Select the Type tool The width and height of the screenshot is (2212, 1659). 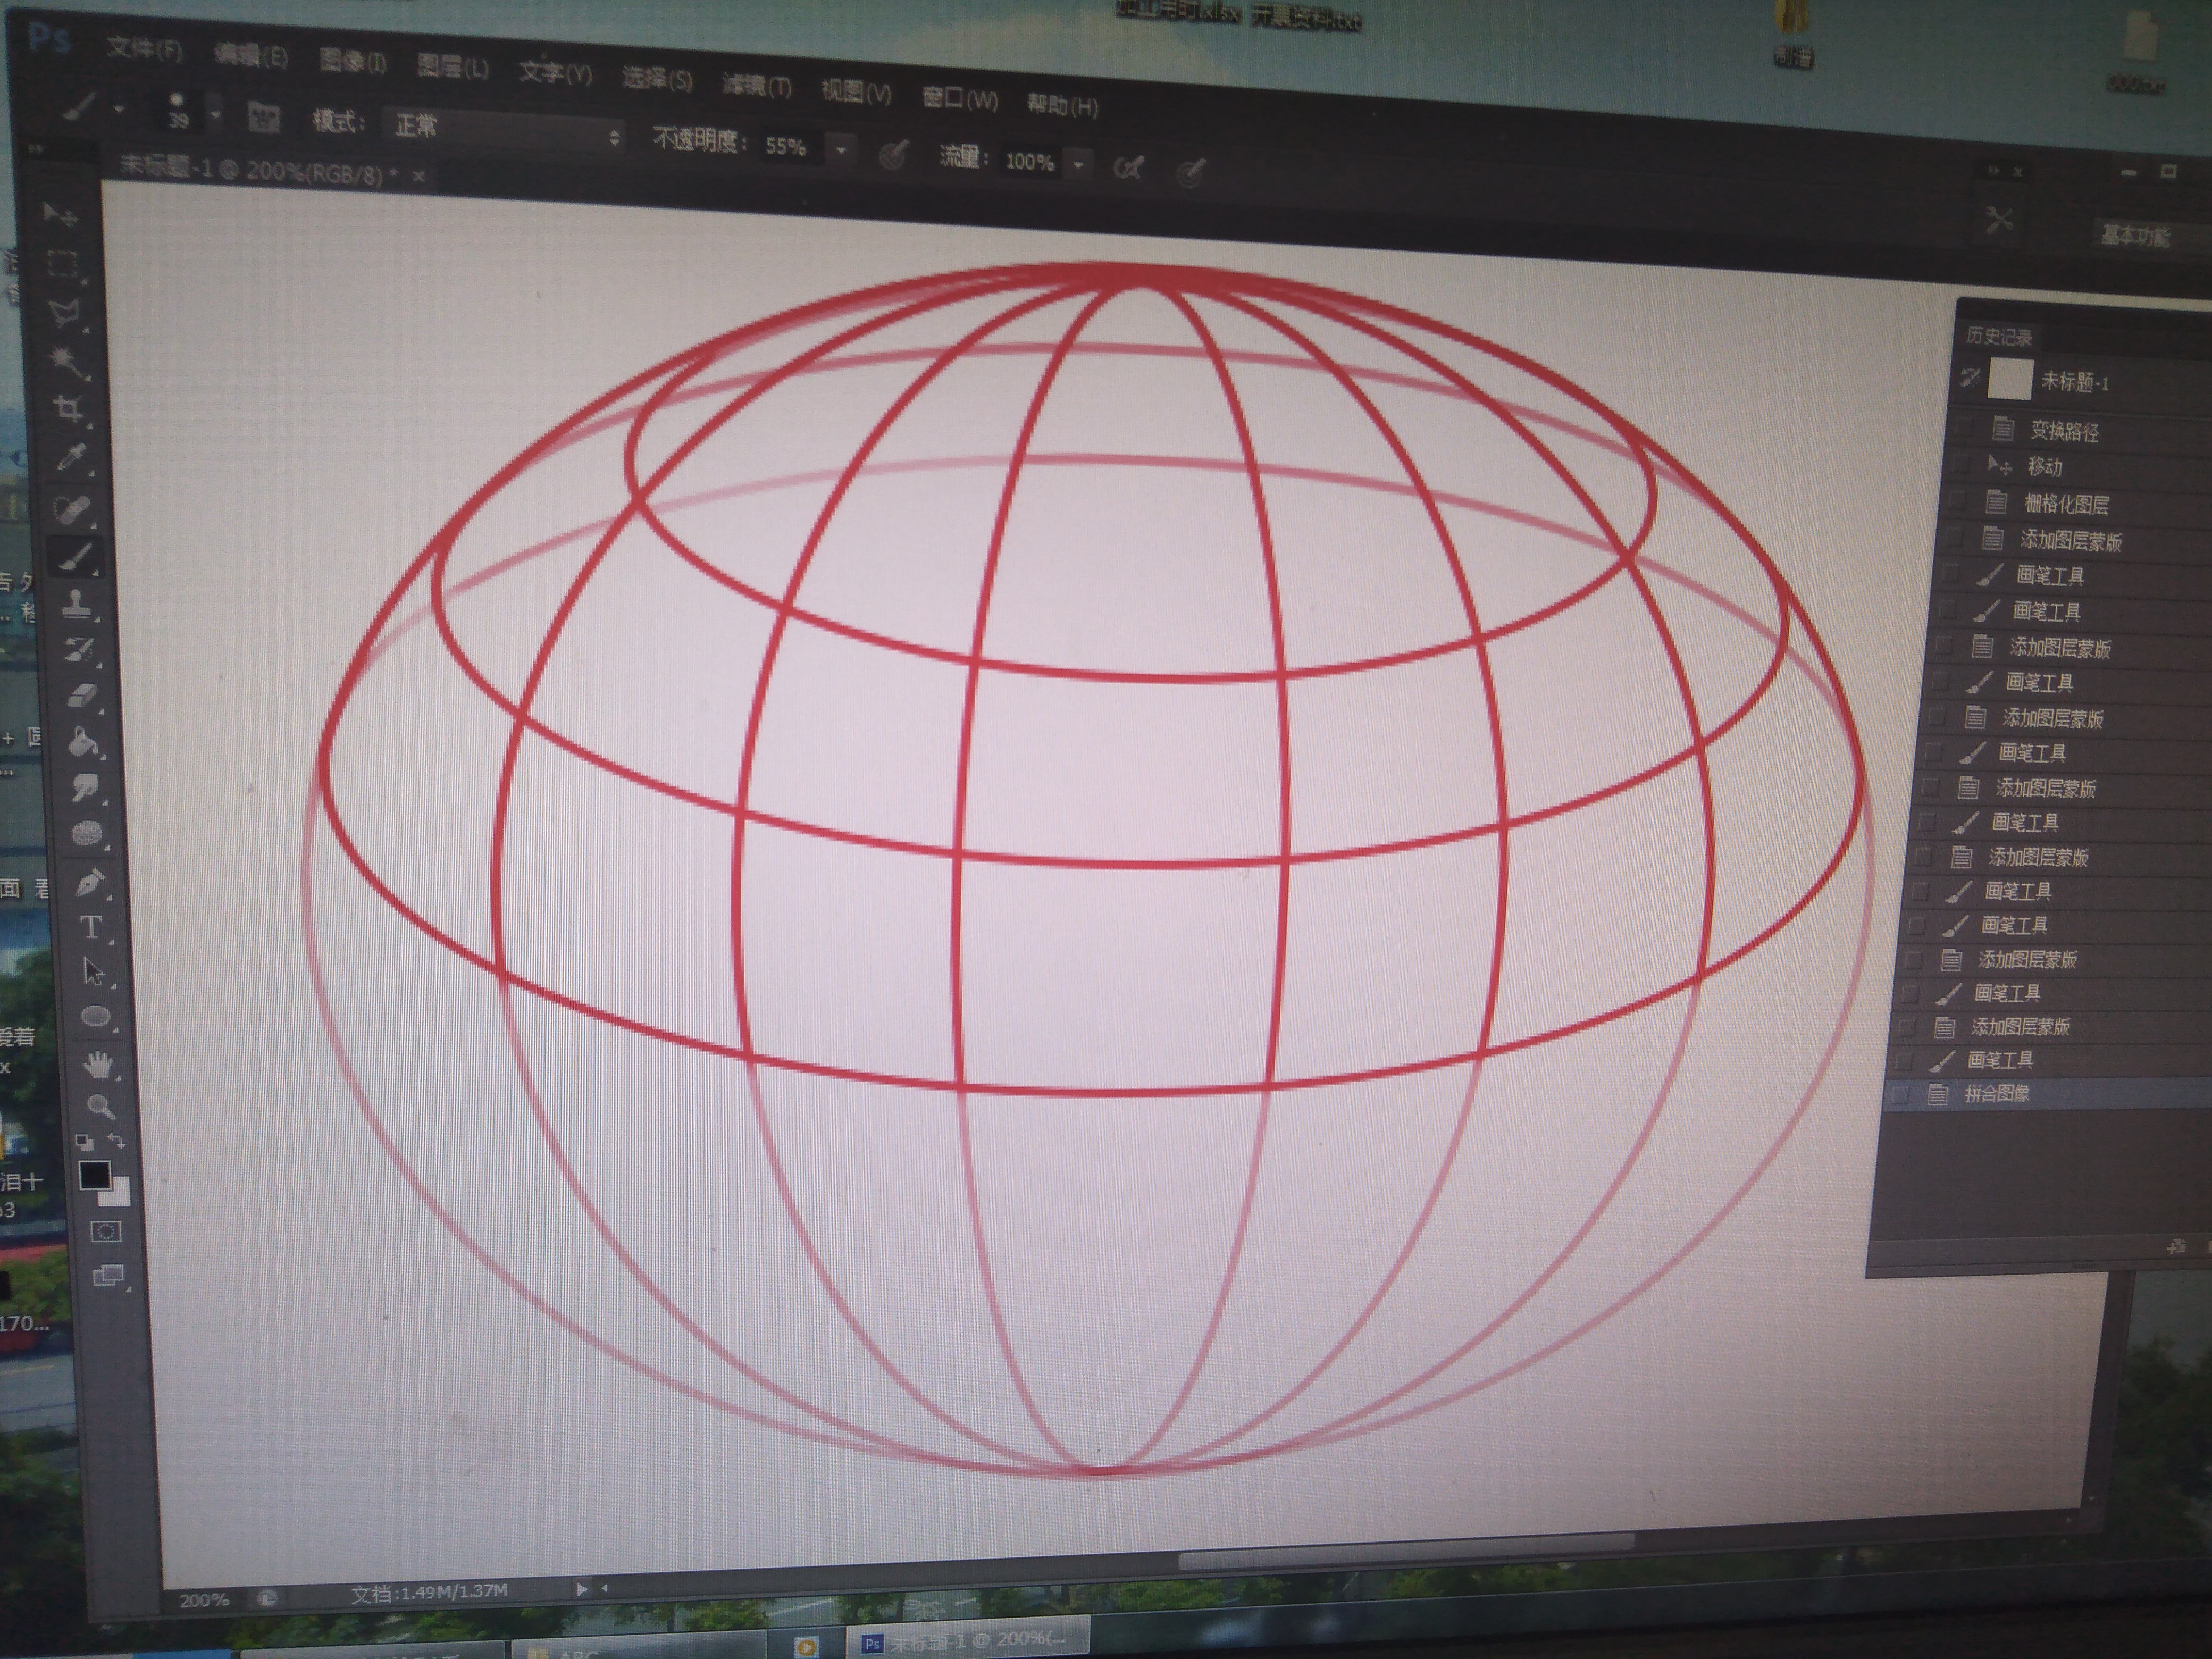click(x=92, y=927)
